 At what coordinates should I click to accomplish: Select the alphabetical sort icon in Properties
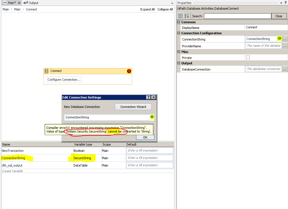tap(186, 16)
